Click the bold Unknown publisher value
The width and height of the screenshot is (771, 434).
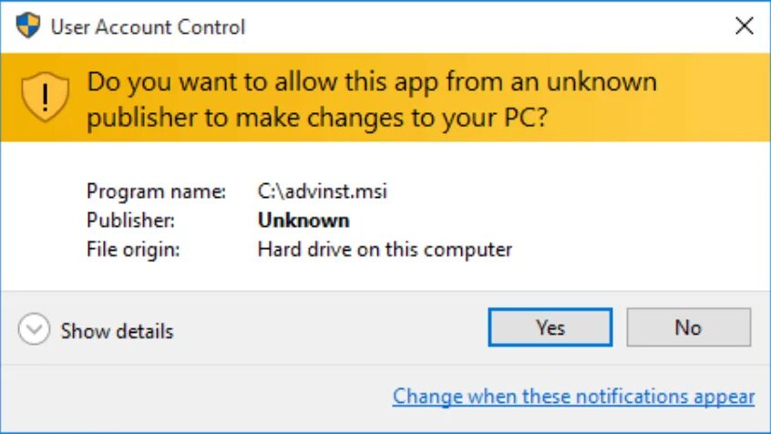pos(303,220)
